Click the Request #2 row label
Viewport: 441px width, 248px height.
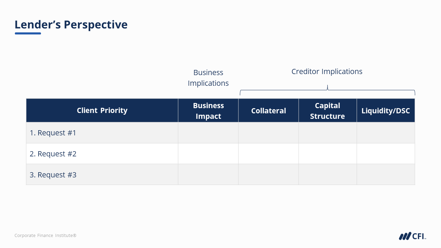pyautogui.click(x=53, y=154)
